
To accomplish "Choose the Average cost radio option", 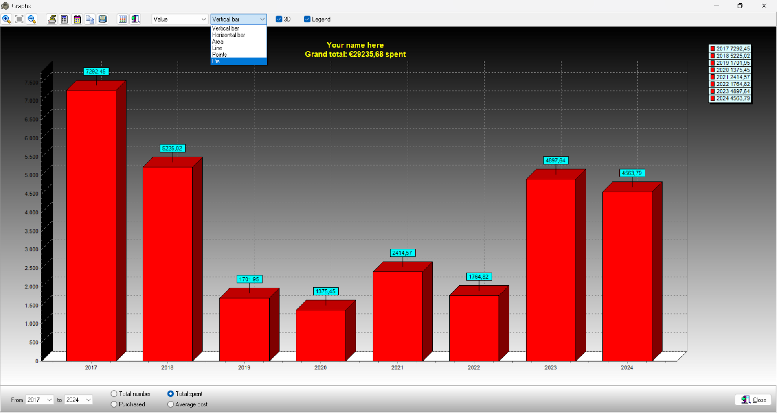I will [171, 404].
